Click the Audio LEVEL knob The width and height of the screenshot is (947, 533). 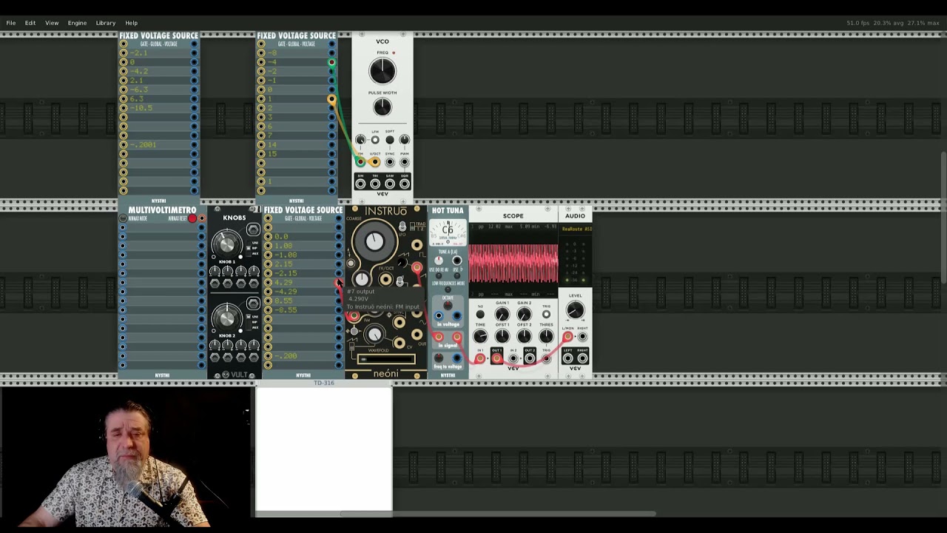point(575,309)
